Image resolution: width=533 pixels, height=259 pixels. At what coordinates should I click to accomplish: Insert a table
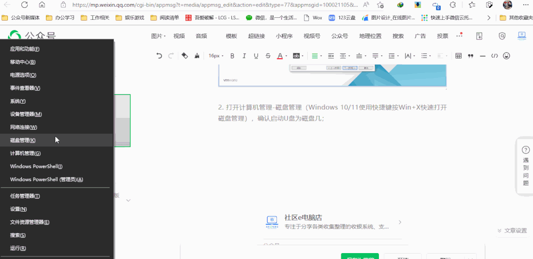pos(458,56)
